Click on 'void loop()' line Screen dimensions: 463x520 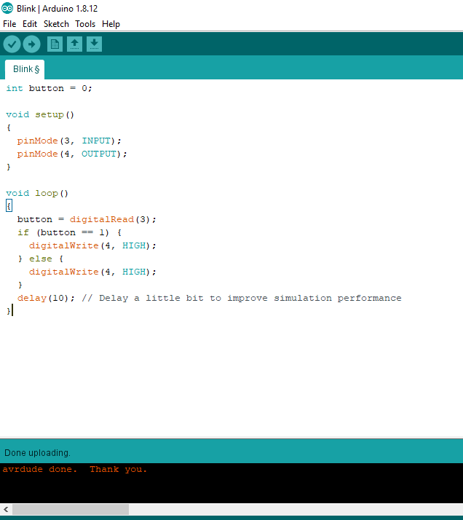tap(37, 193)
